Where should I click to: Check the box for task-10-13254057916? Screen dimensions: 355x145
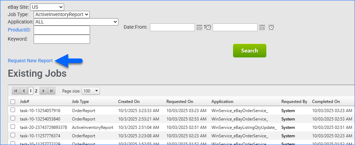(13, 110)
